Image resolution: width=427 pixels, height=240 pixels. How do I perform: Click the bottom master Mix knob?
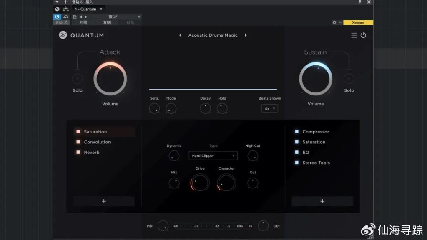click(x=163, y=226)
